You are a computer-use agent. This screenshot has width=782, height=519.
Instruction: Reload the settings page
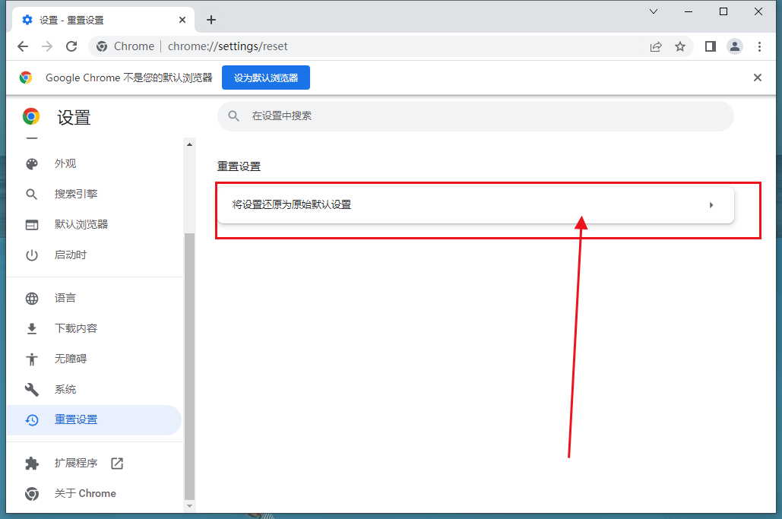coord(71,46)
